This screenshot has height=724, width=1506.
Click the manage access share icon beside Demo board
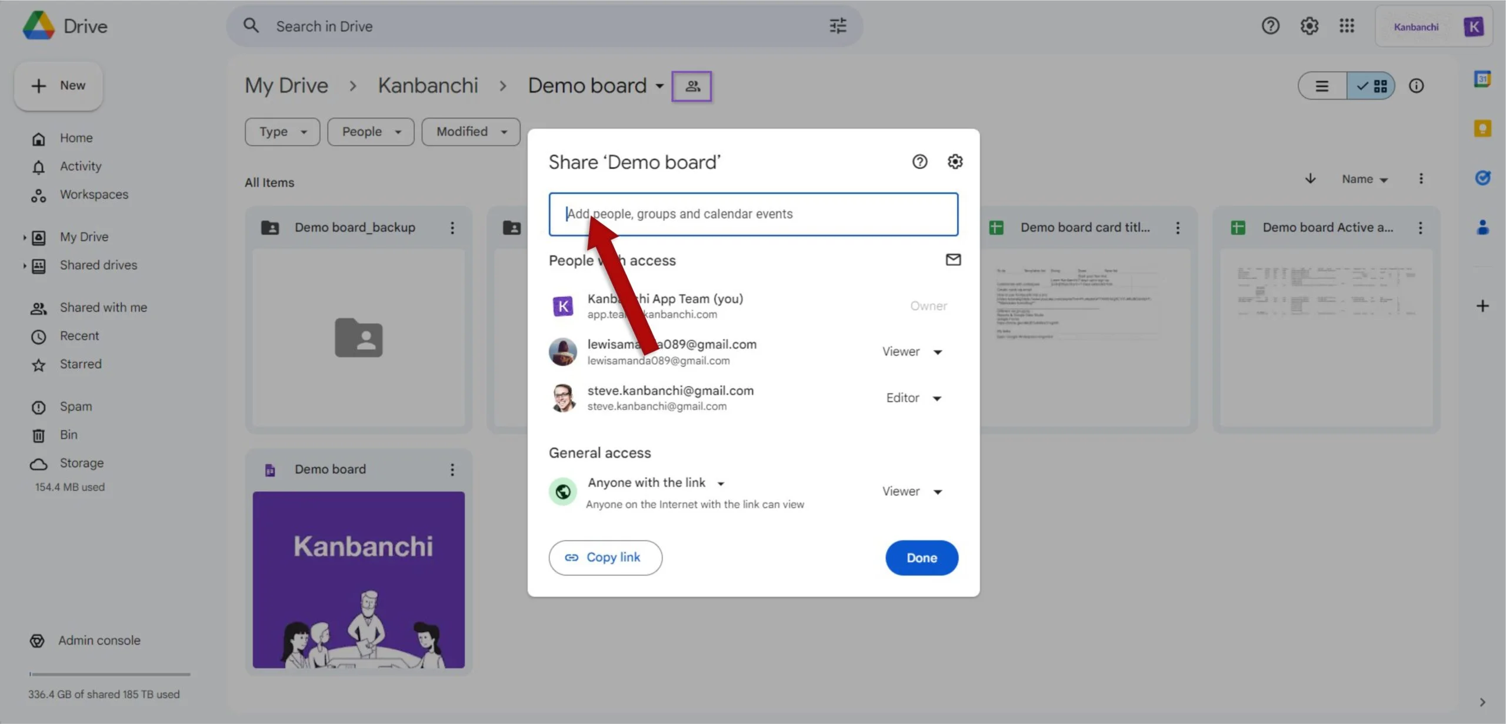[x=692, y=86]
